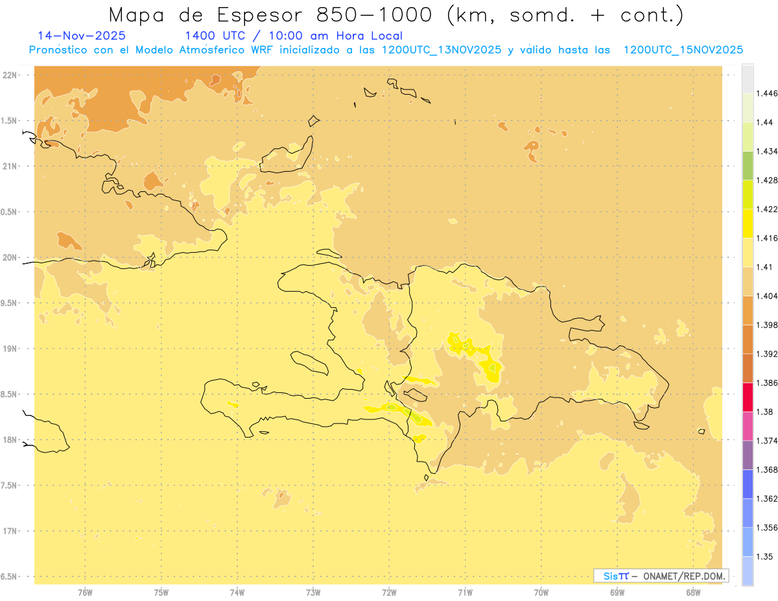778x601 pixels.
Task: Click the "19N" latitude axis label
Action: 9,349
